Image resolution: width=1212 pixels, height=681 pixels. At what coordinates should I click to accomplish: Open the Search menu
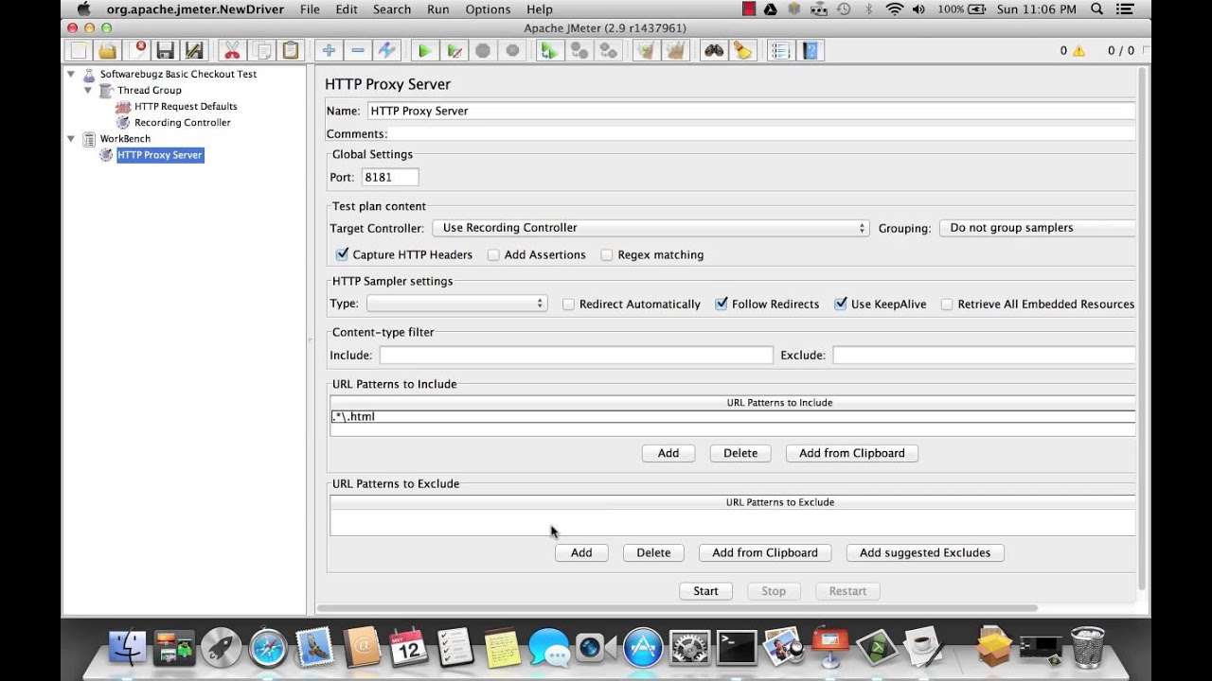[x=392, y=9]
